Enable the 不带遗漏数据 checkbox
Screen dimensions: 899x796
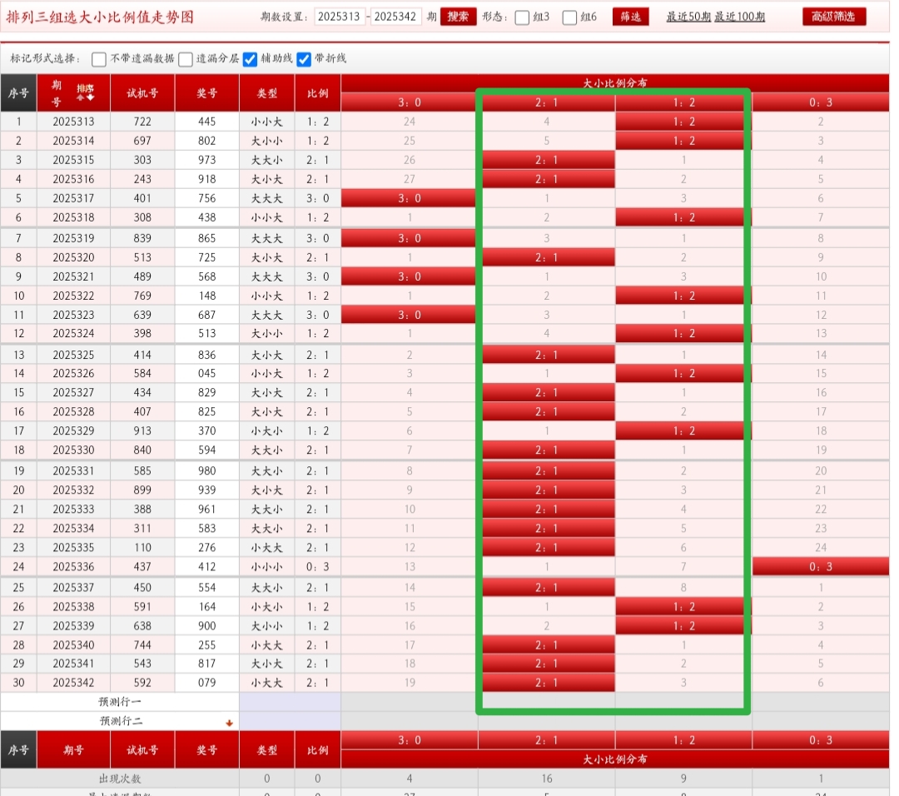[x=98, y=59]
